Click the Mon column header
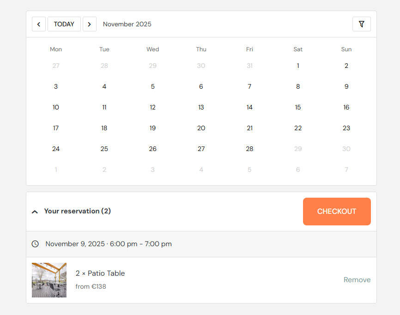The height and width of the screenshot is (315, 400). [56, 49]
